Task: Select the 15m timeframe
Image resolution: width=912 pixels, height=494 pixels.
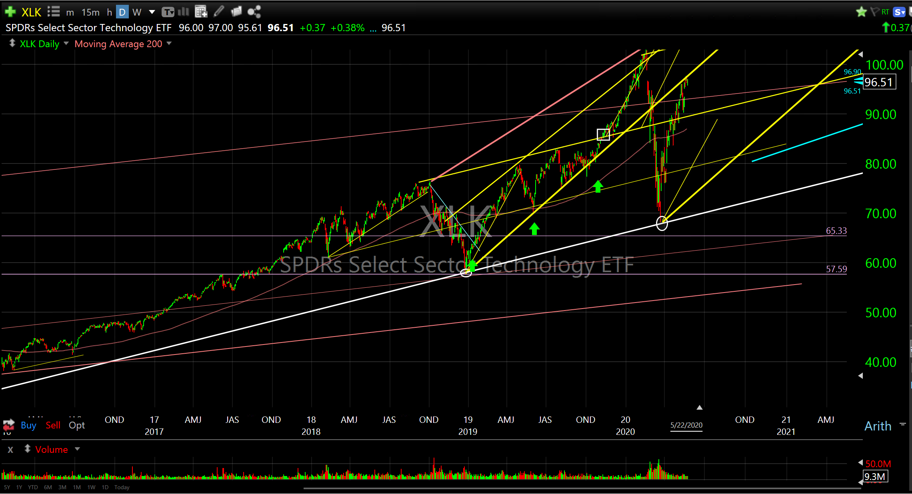Action: click(90, 12)
